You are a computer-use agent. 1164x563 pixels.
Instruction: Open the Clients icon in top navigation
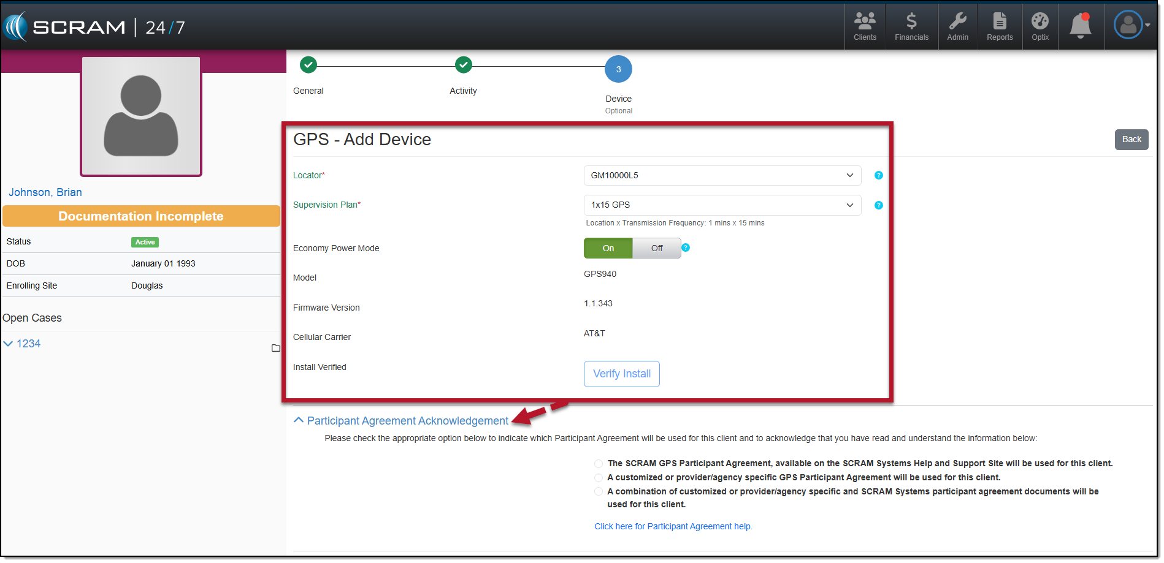coord(865,26)
